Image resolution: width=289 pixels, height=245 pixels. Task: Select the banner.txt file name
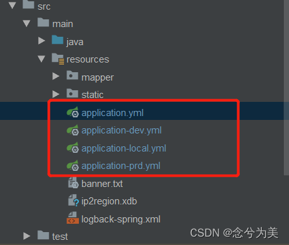(x=102, y=184)
